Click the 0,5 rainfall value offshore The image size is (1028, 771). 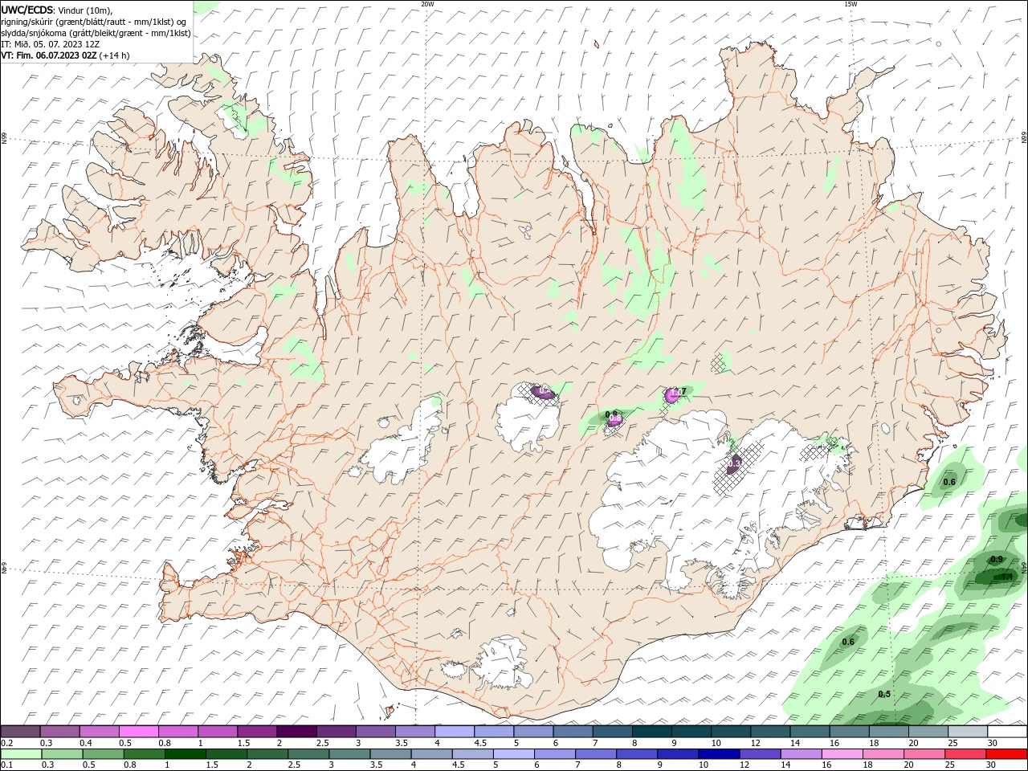click(x=884, y=694)
